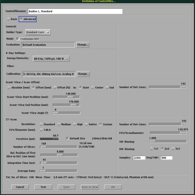Click the Default Evaluation field

pyautogui.click(x=48, y=45)
